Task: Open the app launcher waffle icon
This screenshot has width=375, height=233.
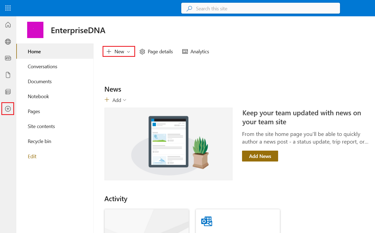Action: 8,8
